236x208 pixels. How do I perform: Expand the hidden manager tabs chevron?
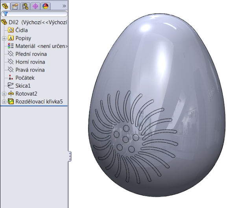point(64,6)
